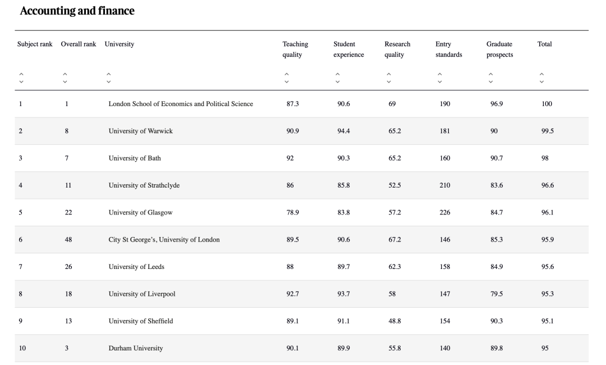This screenshot has width=606, height=365.
Task: Open University of Leeds listing
Action: [136, 267]
